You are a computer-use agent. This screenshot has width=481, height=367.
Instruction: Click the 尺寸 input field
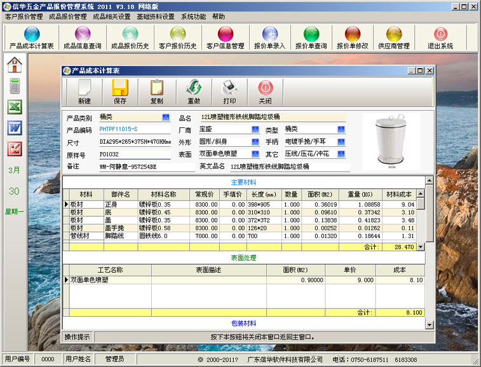pyautogui.click(x=135, y=142)
